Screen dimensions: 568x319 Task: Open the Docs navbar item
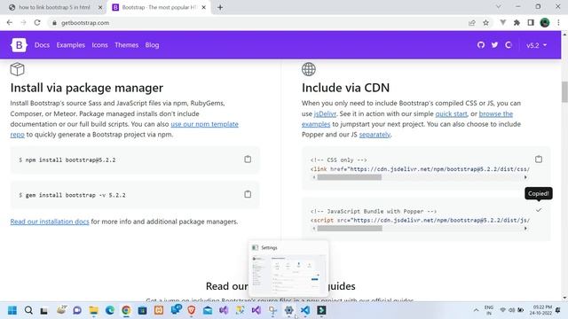(42, 45)
